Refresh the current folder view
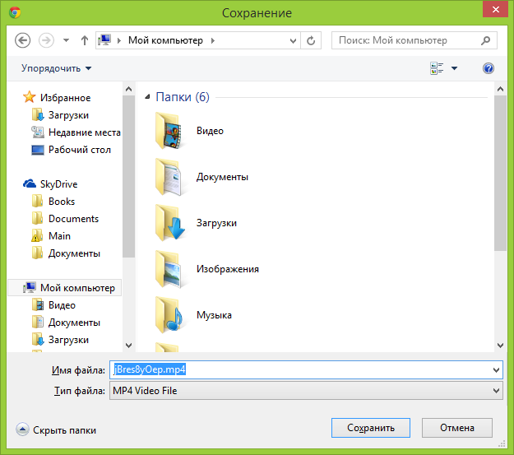This screenshot has width=514, height=455. click(x=311, y=40)
